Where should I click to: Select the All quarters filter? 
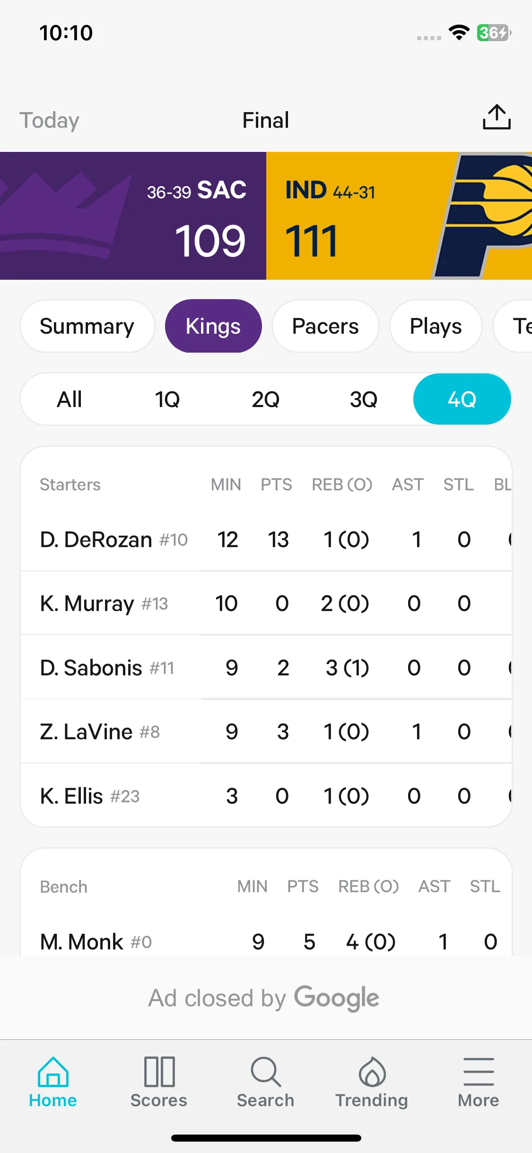click(70, 399)
